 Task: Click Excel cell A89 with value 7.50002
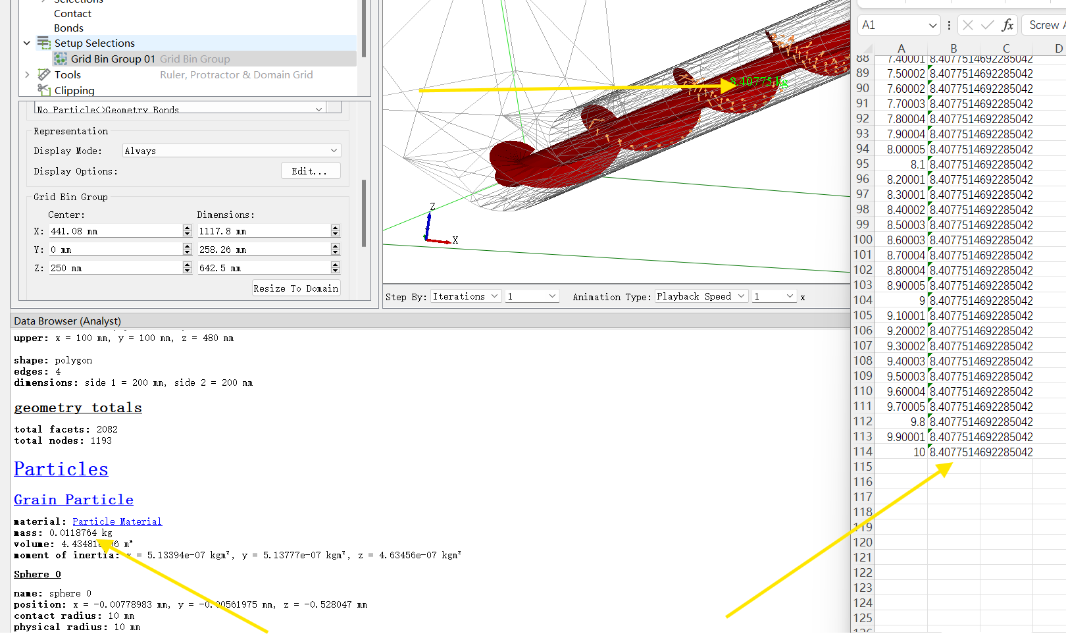(901, 74)
